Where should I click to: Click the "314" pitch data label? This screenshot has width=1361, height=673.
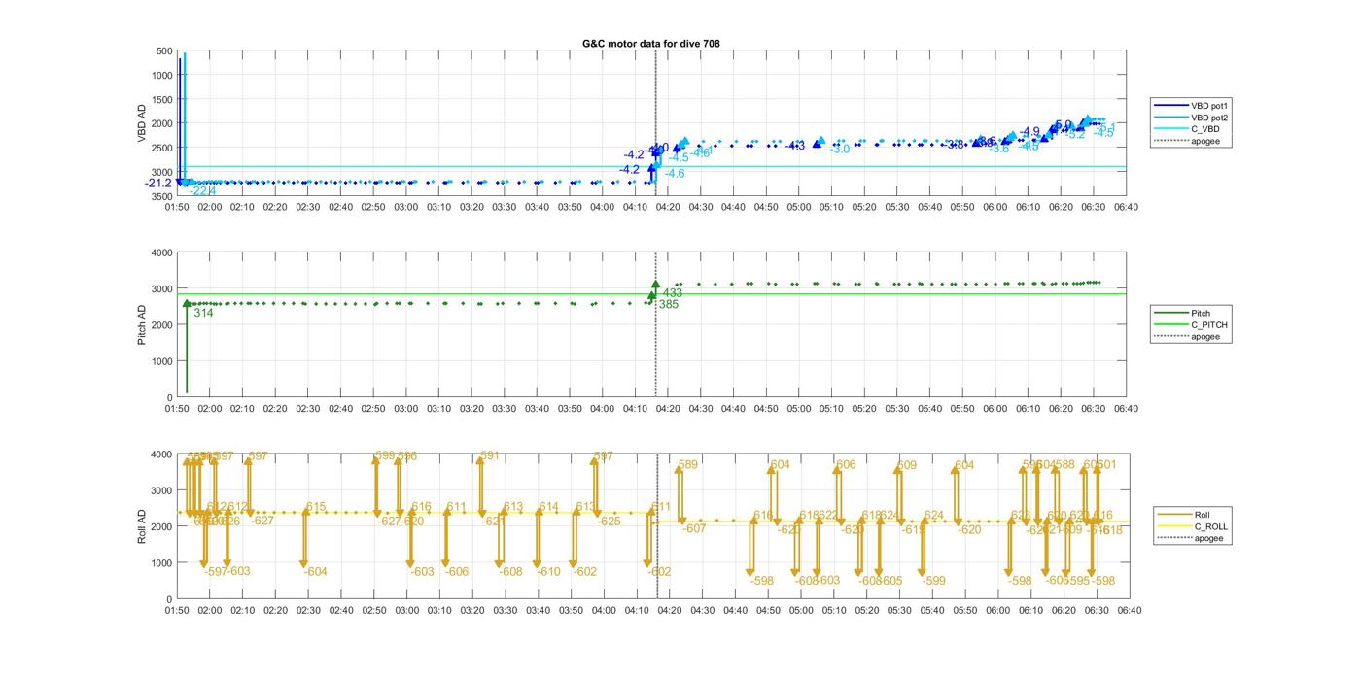pyautogui.click(x=203, y=313)
